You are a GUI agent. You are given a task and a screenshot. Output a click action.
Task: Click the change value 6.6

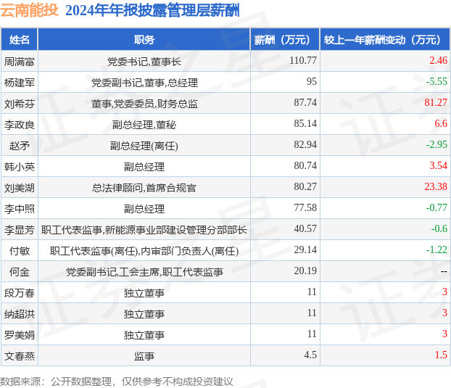pyautogui.click(x=441, y=123)
